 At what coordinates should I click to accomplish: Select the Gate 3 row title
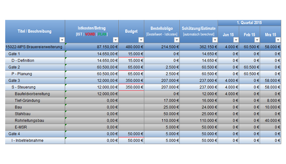pyautogui.click(x=14, y=80)
